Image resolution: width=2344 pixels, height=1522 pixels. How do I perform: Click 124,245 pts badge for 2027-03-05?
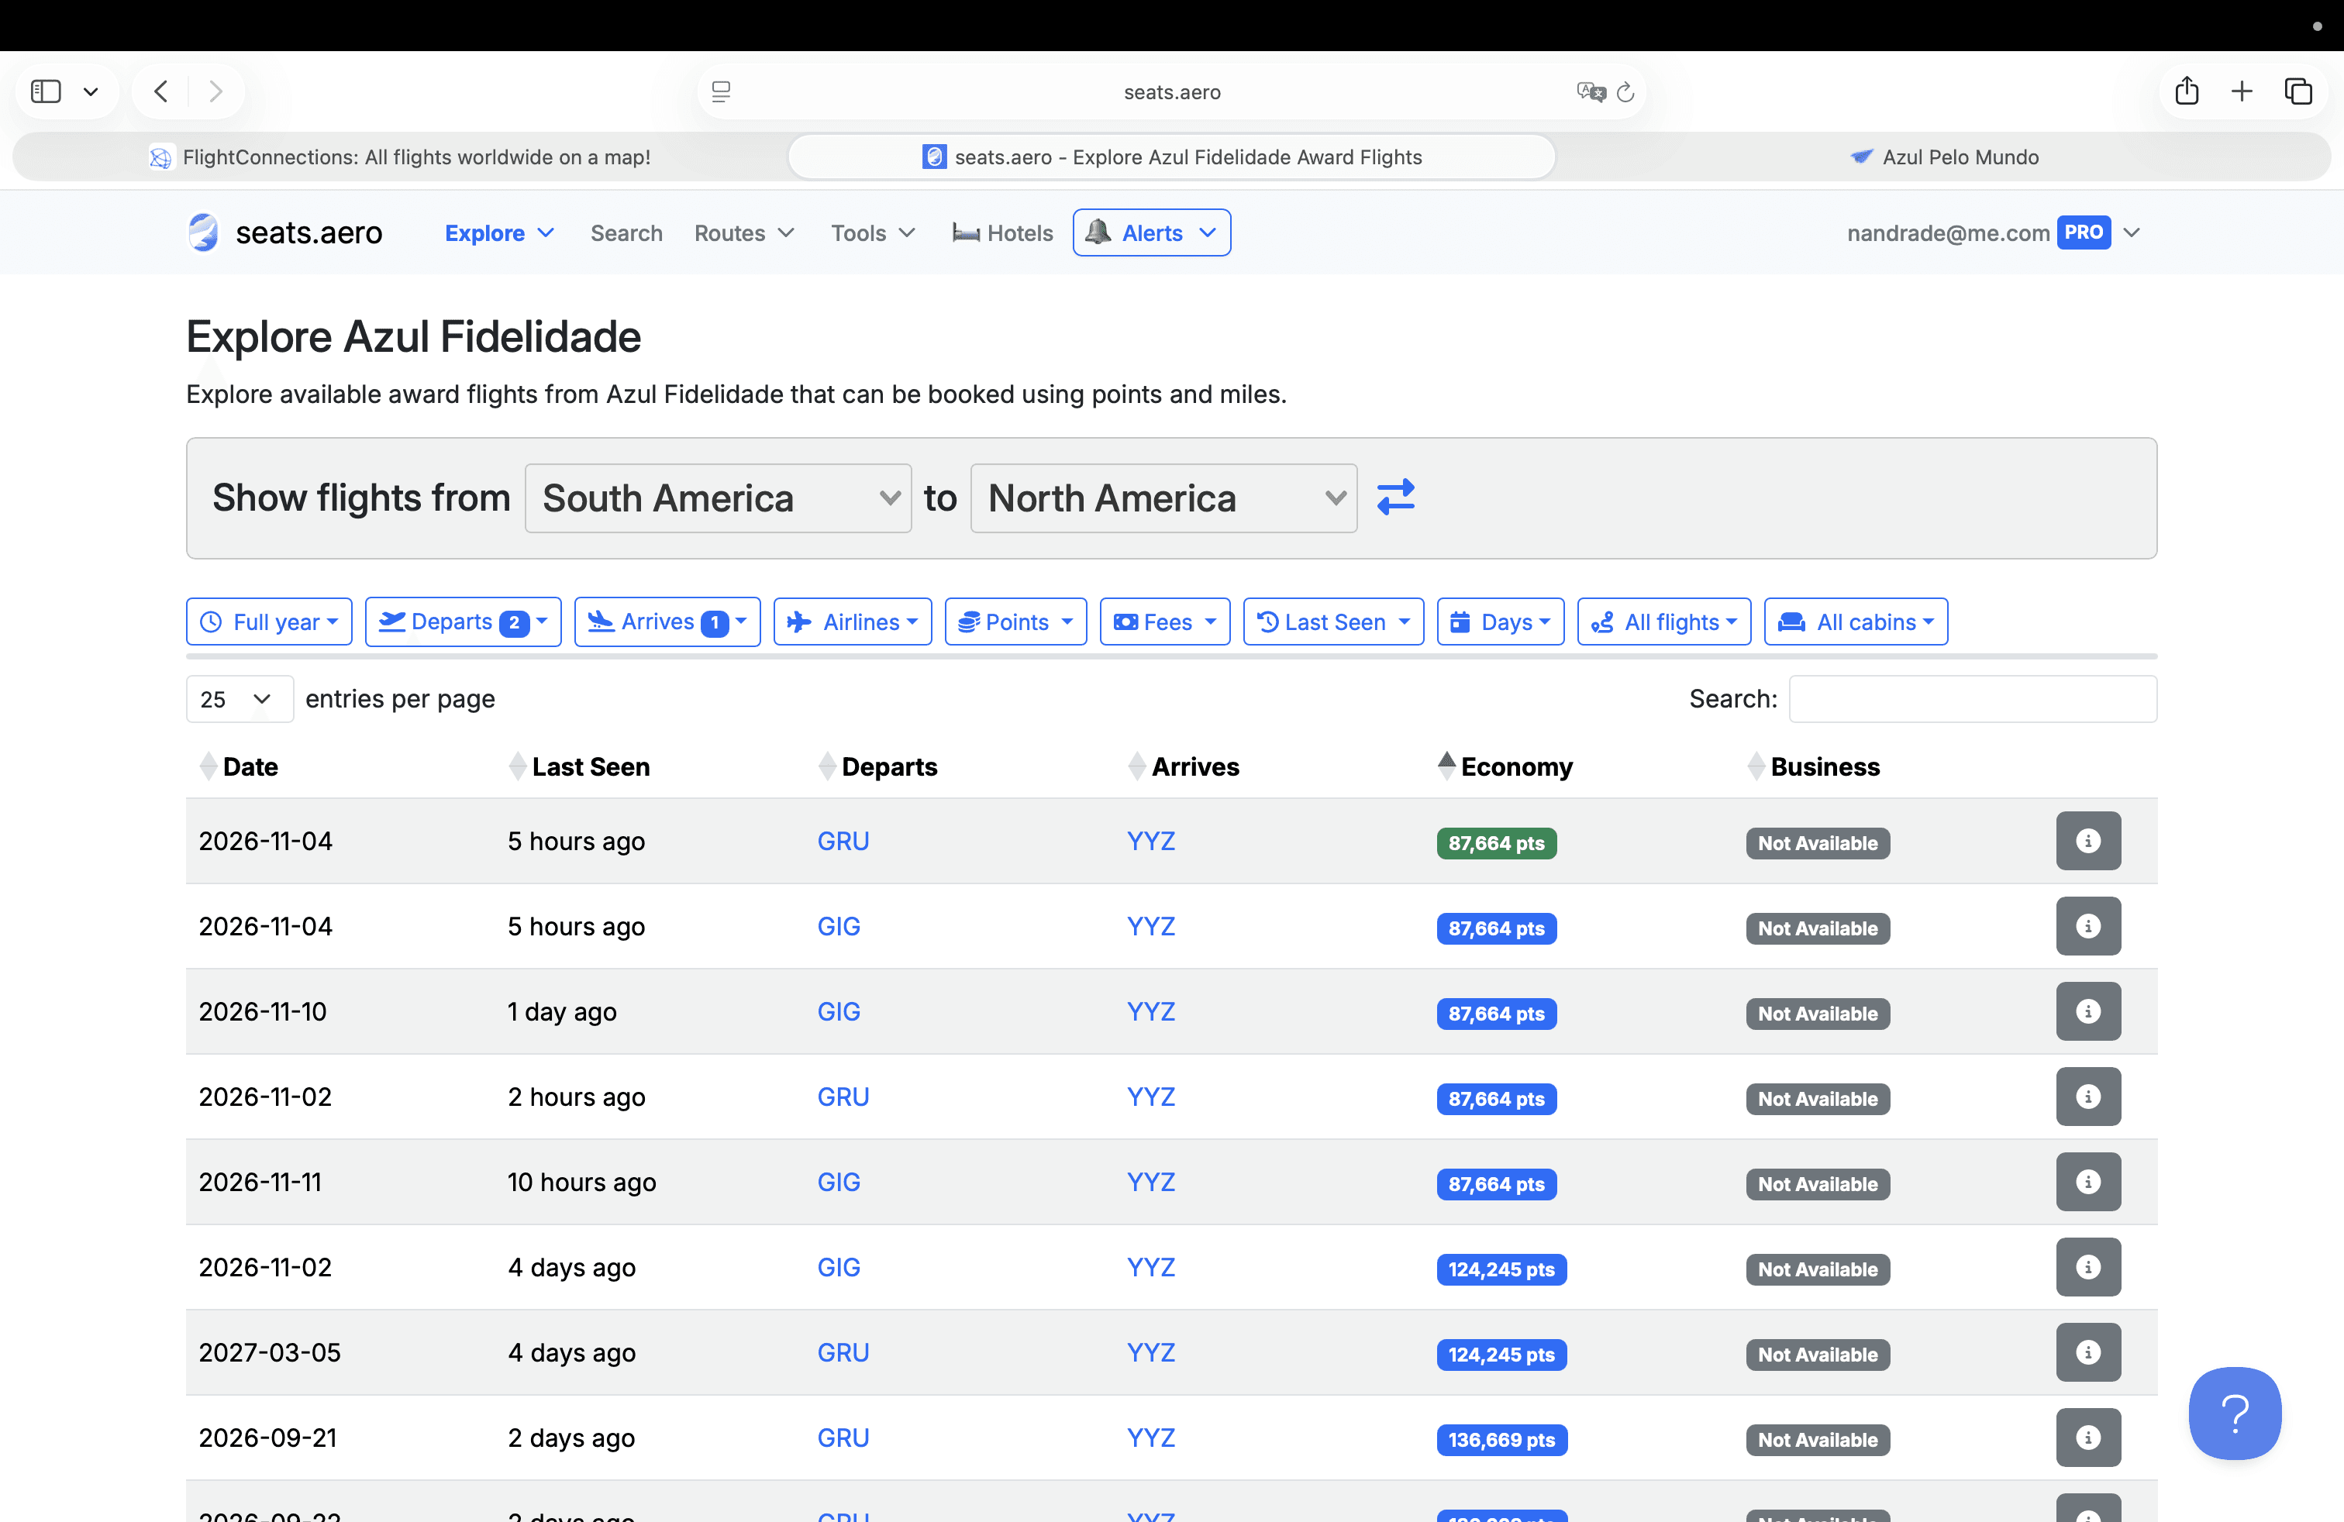1501,1354
